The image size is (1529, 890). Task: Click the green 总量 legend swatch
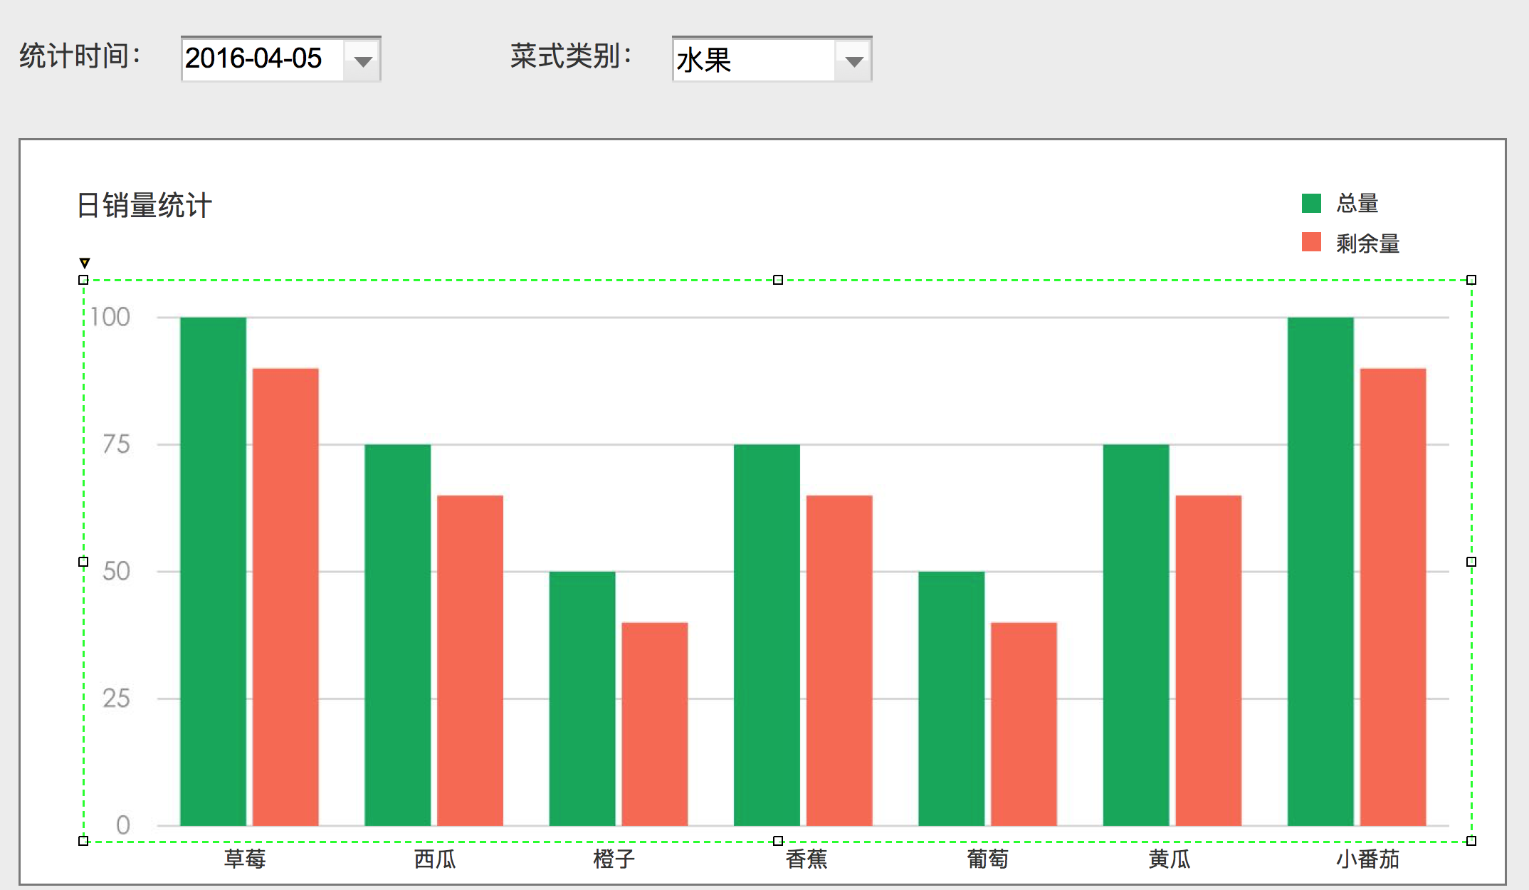(1311, 203)
